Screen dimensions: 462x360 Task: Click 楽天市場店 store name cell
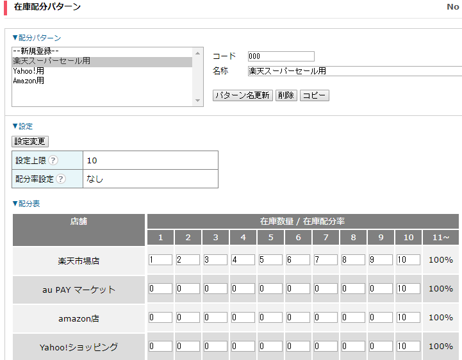point(79,261)
